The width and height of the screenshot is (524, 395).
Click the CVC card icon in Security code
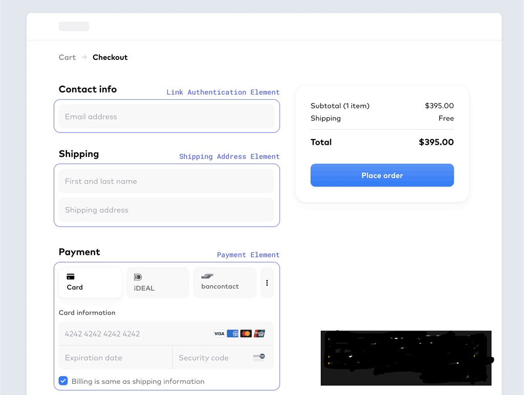259,357
